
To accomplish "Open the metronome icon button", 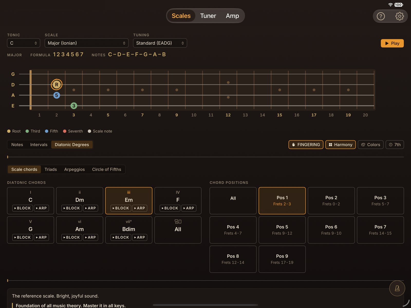I will (397, 288).
